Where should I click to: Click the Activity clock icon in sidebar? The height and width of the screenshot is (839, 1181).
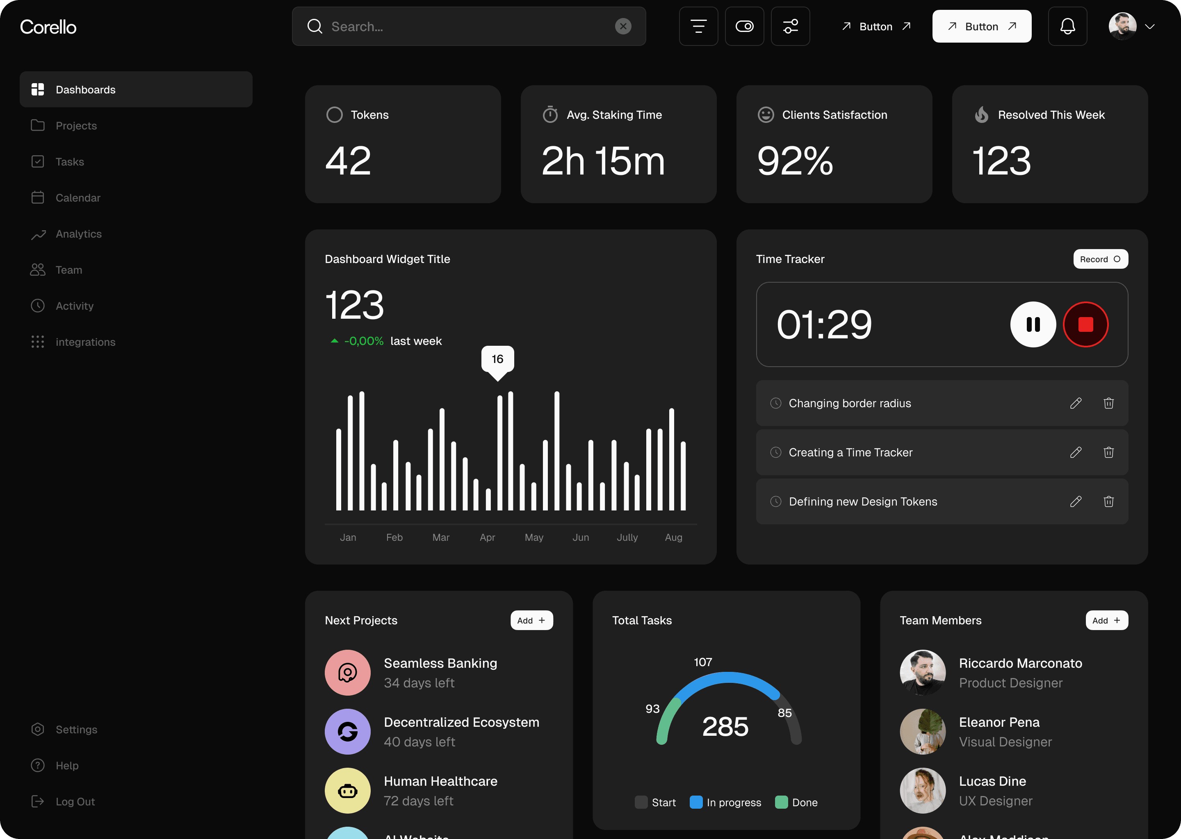tap(38, 306)
